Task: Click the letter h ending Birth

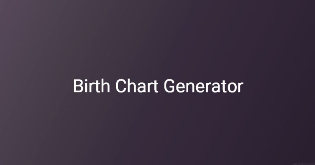Action: pos(105,86)
